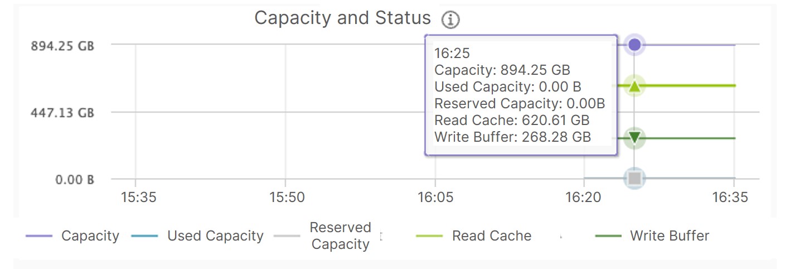Click the Capacity and Status chart title
The height and width of the screenshot is (269, 790).
(x=342, y=18)
